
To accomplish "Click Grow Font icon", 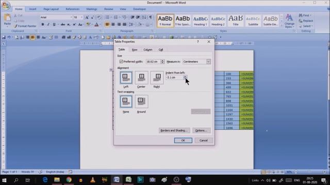I will point(87,17).
